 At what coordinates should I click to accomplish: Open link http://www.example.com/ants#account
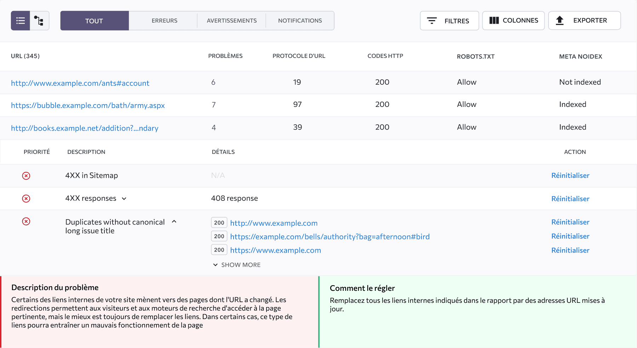tap(80, 83)
